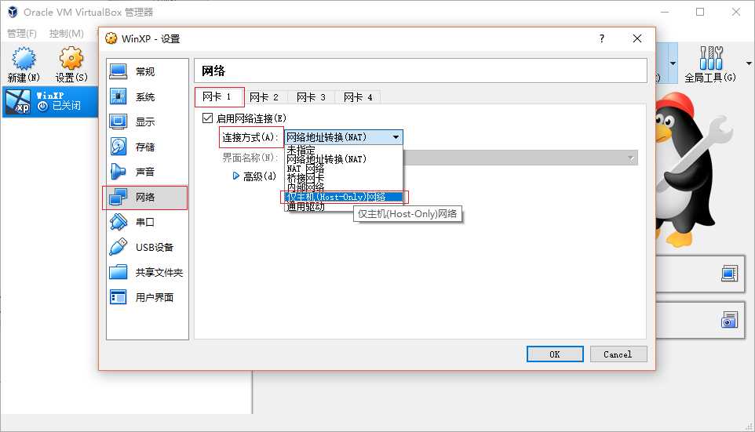Click the 设置(S) gear toolbar icon
This screenshot has width=755, height=432.
[71, 64]
